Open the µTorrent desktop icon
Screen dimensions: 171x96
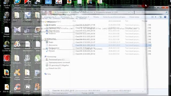[37, 59]
